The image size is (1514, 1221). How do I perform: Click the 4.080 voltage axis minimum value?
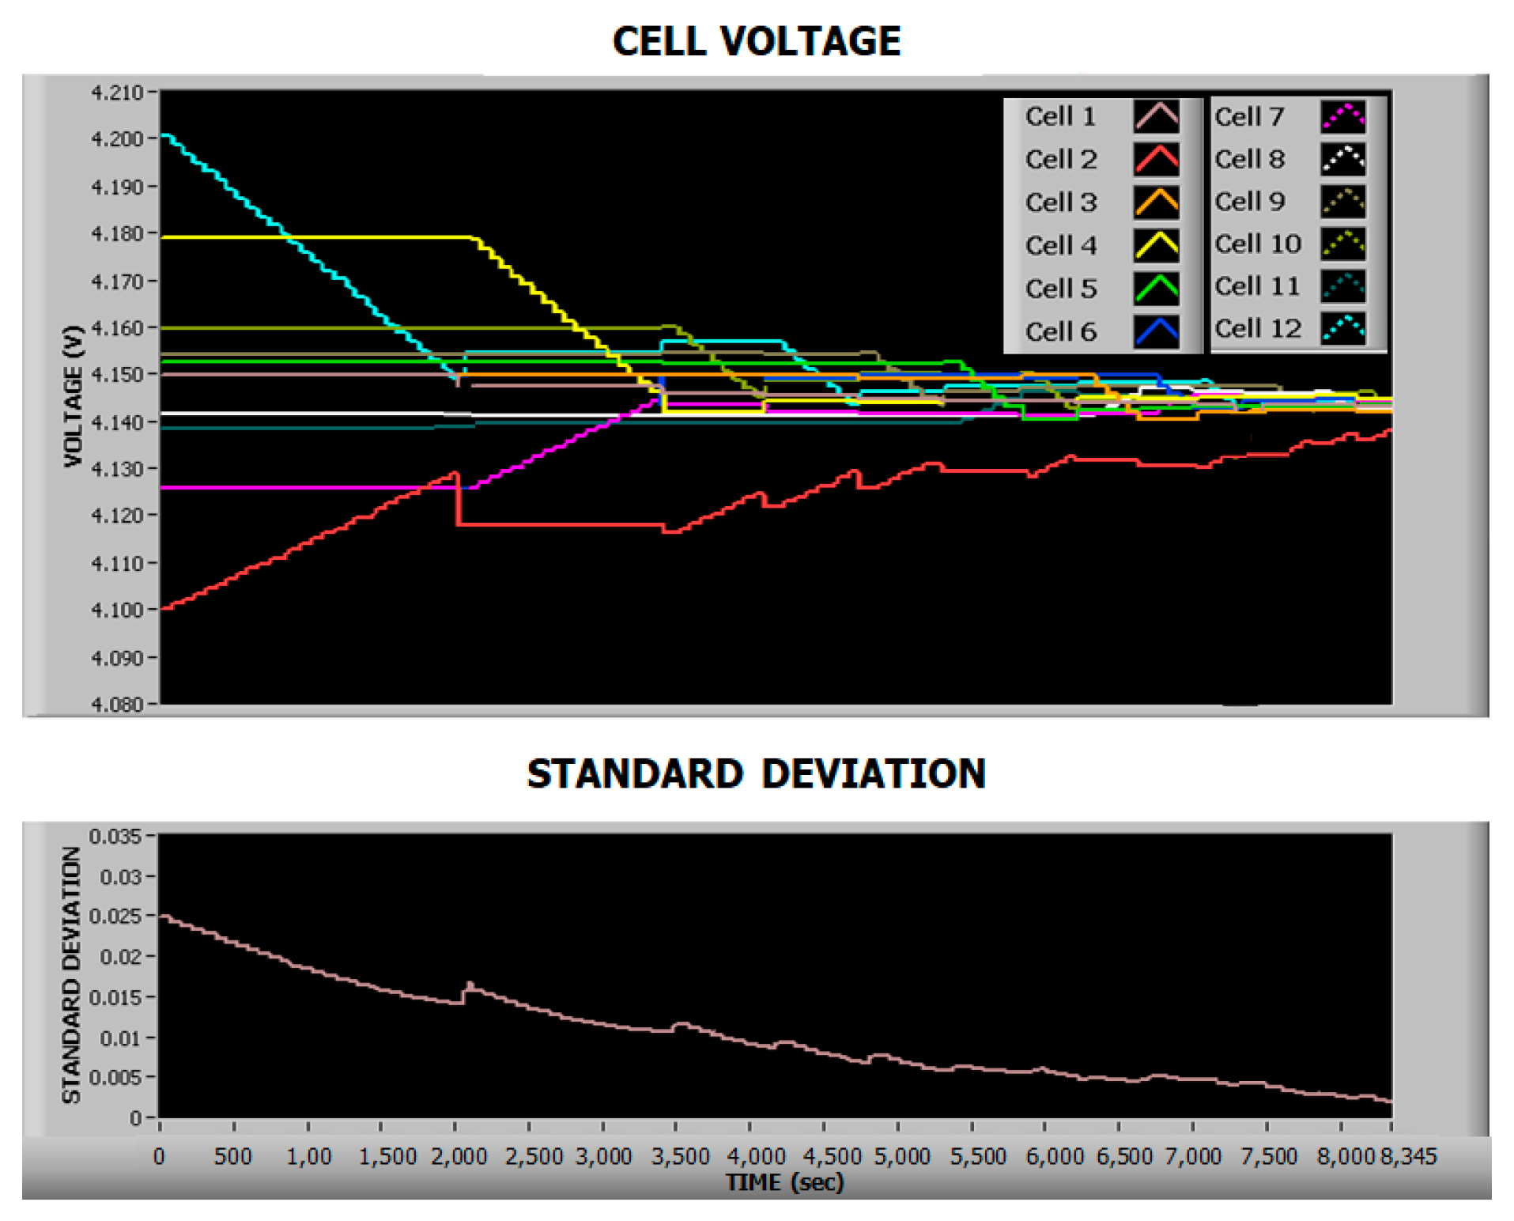point(117,704)
